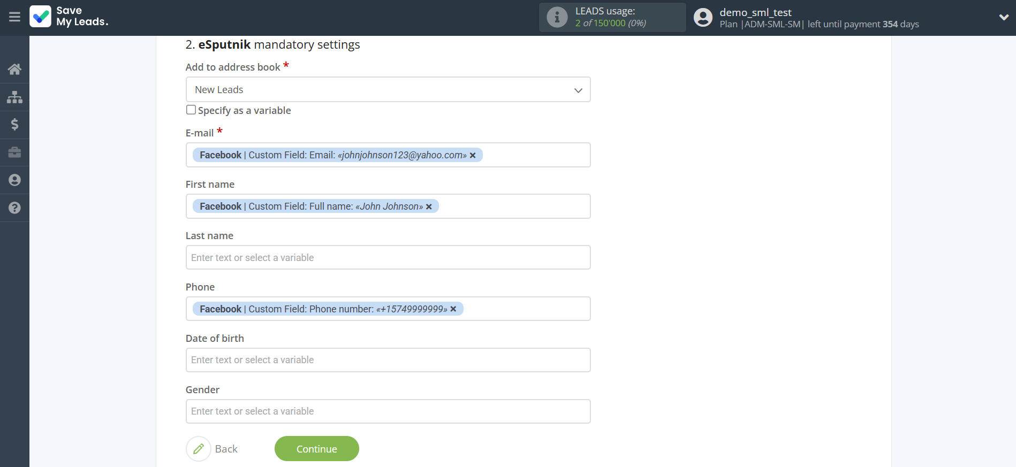
Task: Open the help question mark icon
Action: point(14,208)
